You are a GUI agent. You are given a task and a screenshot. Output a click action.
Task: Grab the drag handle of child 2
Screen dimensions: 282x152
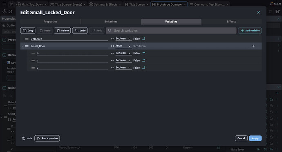coord(33,68)
